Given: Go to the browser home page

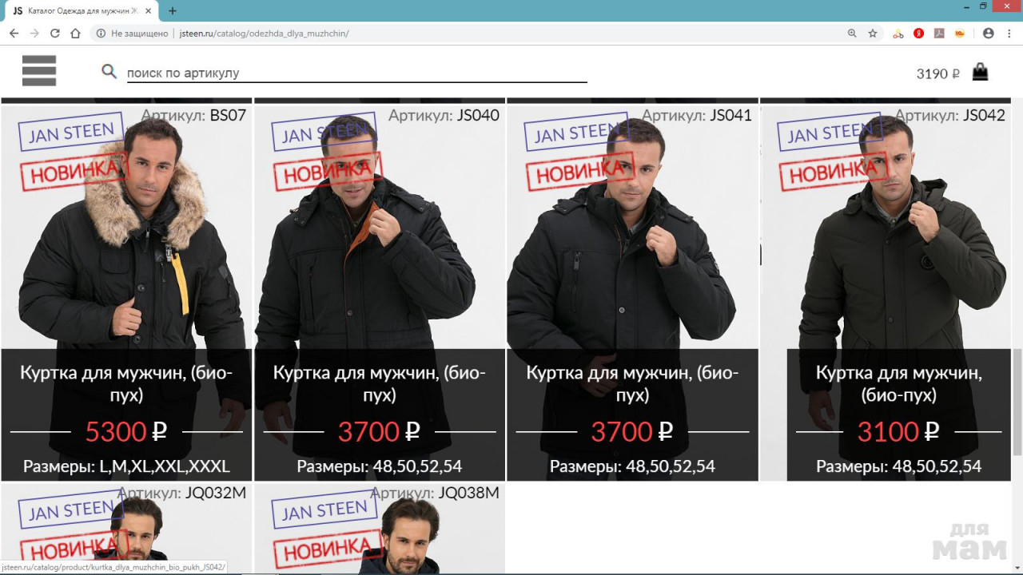Looking at the screenshot, I should point(75,34).
